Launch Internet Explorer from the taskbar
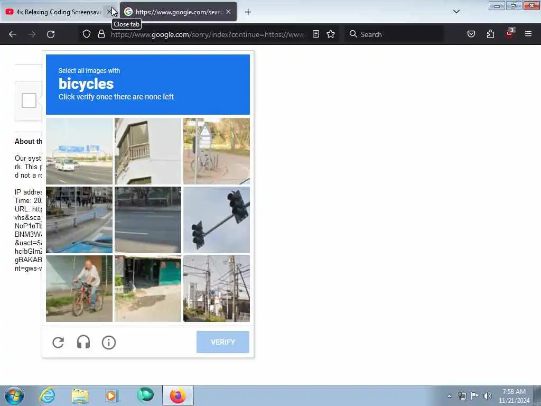 click(47, 395)
